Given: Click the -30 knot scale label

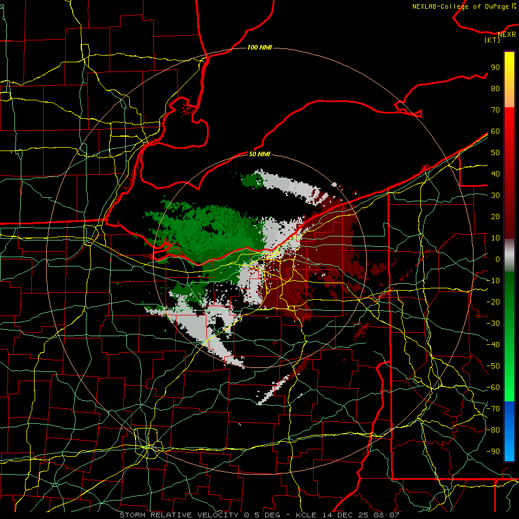Looking at the screenshot, I should [x=493, y=323].
